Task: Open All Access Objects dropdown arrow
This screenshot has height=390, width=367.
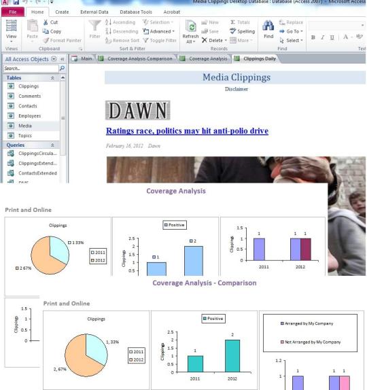Action: coord(54,59)
